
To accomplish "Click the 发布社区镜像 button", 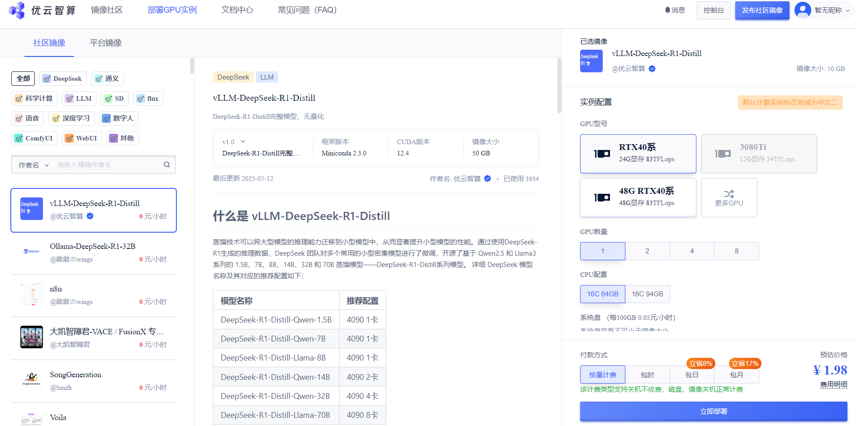I will 762,10.
